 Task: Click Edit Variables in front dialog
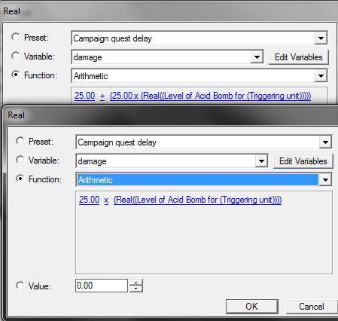click(x=303, y=161)
